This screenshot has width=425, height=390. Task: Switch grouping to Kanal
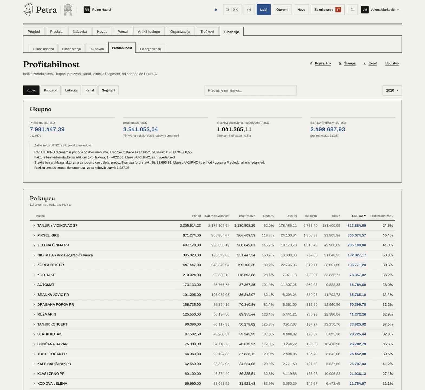(90, 90)
